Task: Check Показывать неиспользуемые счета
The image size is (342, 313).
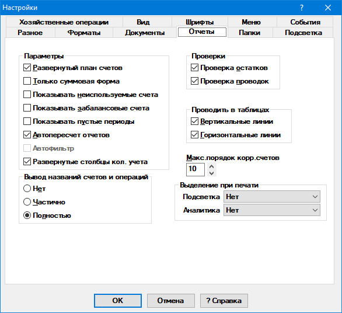Action: (27, 95)
